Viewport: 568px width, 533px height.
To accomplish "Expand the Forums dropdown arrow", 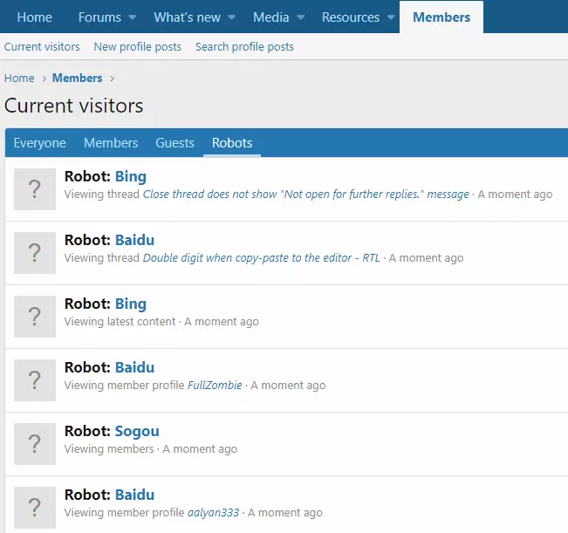I will coord(132,17).
